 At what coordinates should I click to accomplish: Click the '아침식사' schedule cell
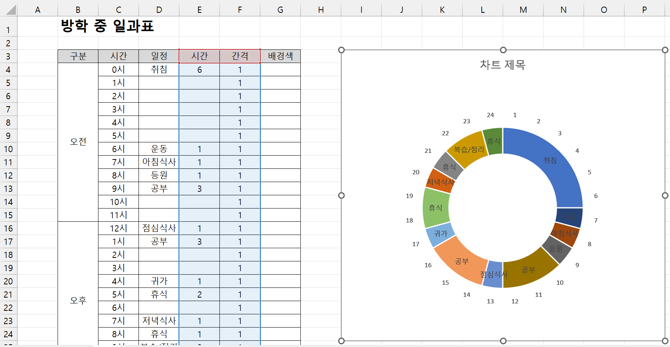click(159, 162)
